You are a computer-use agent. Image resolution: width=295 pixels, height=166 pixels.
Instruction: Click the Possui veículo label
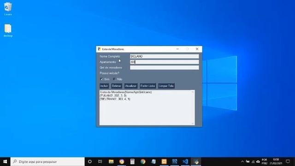click(109, 73)
